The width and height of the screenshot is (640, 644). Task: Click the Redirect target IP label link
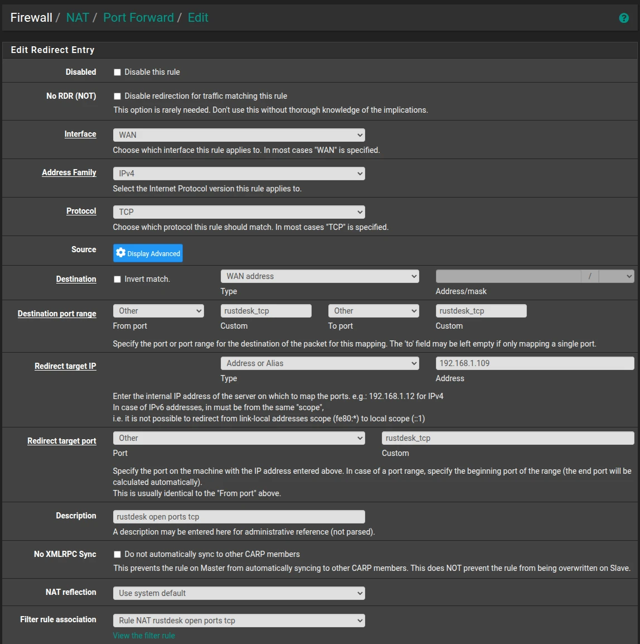[65, 366]
